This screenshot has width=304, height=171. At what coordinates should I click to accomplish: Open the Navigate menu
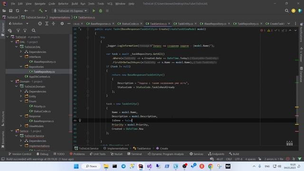40,4
